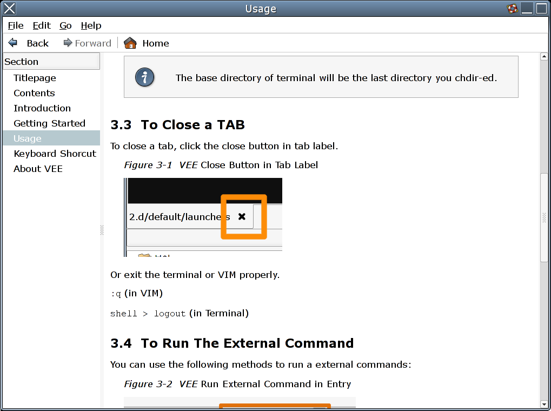Open the About VEE section
Viewport: 551px width, 411px height.
[38, 169]
